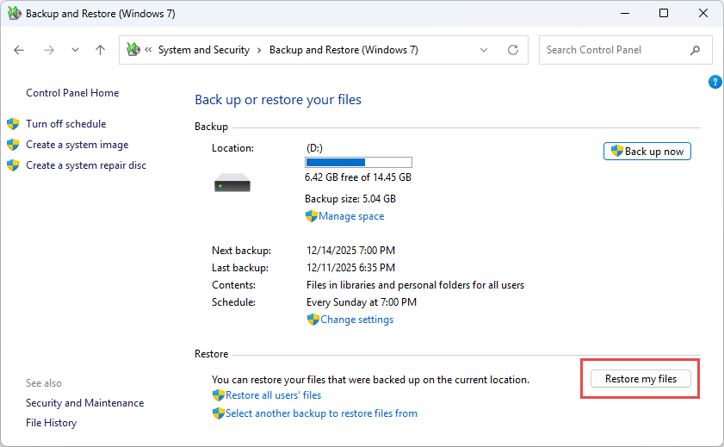The height and width of the screenshot is (447, 724).
Task: Click the double chevron in address bar
Action: tap(148, 49)
